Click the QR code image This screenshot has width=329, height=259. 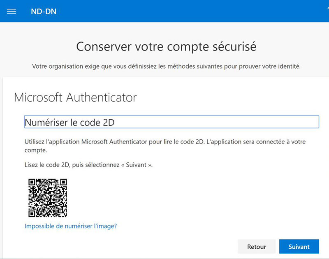click(x=47, y=197)
